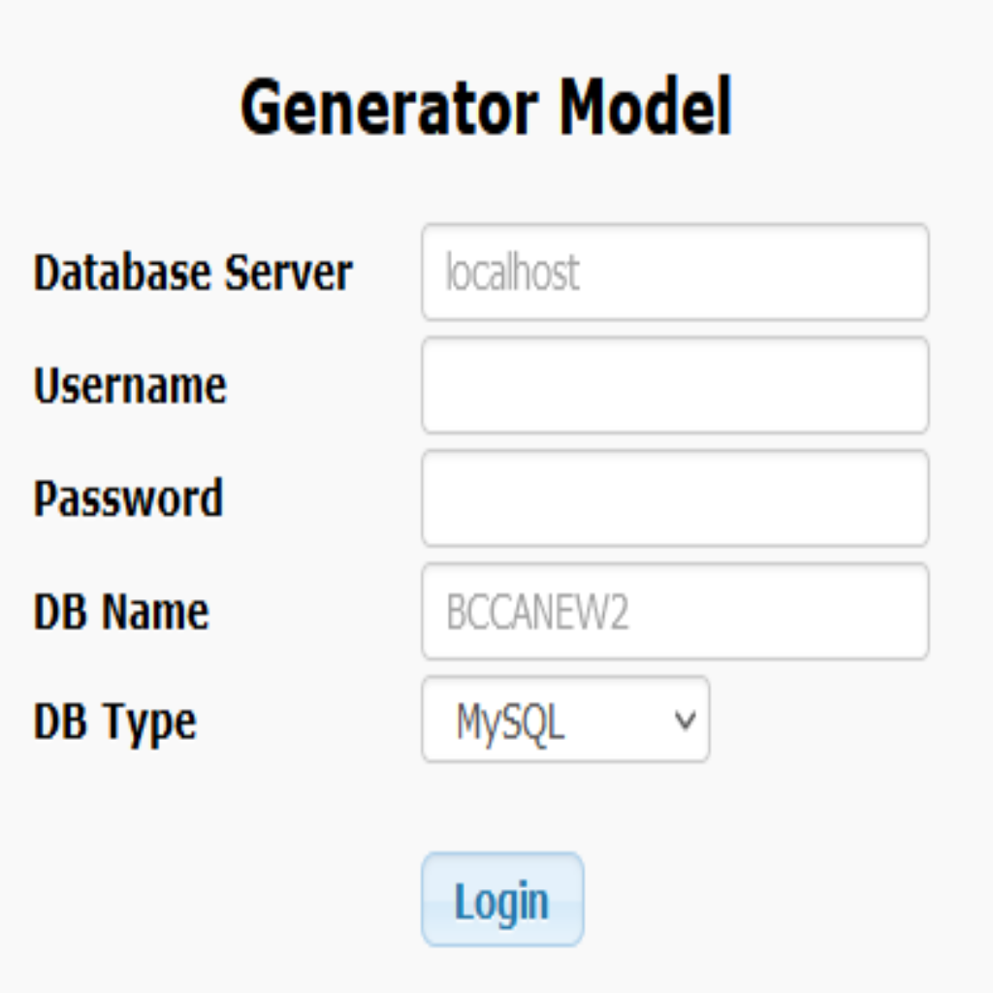Viewport: 993px width, 993px height.
Task: Click the localhost placeholder text
Action: [x=512, y=272]
